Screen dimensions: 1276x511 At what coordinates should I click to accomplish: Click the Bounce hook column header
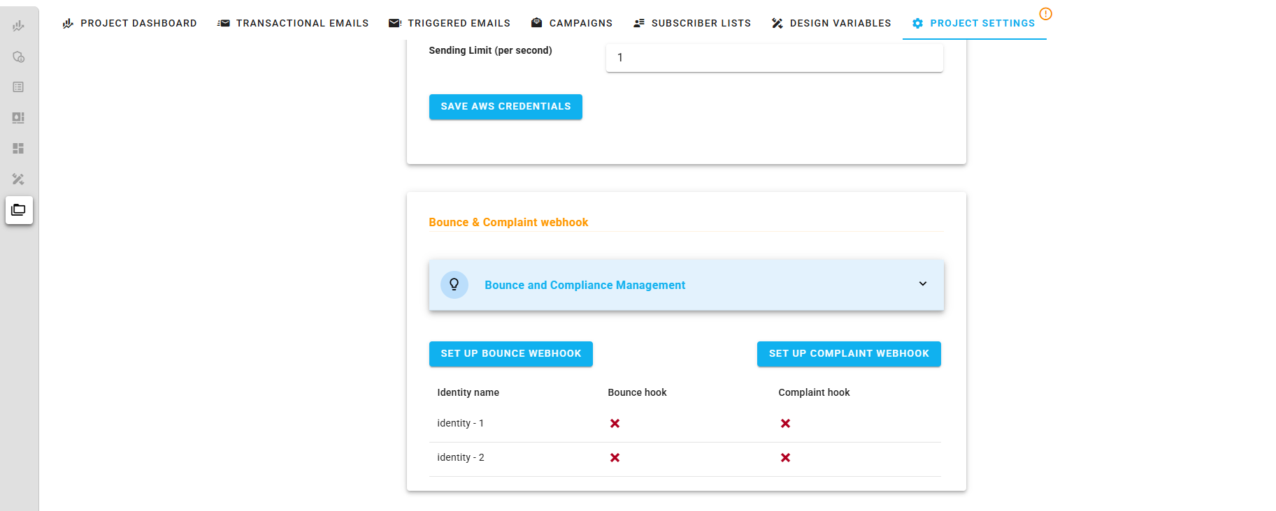pyautogui.click(x=637, y=393)
